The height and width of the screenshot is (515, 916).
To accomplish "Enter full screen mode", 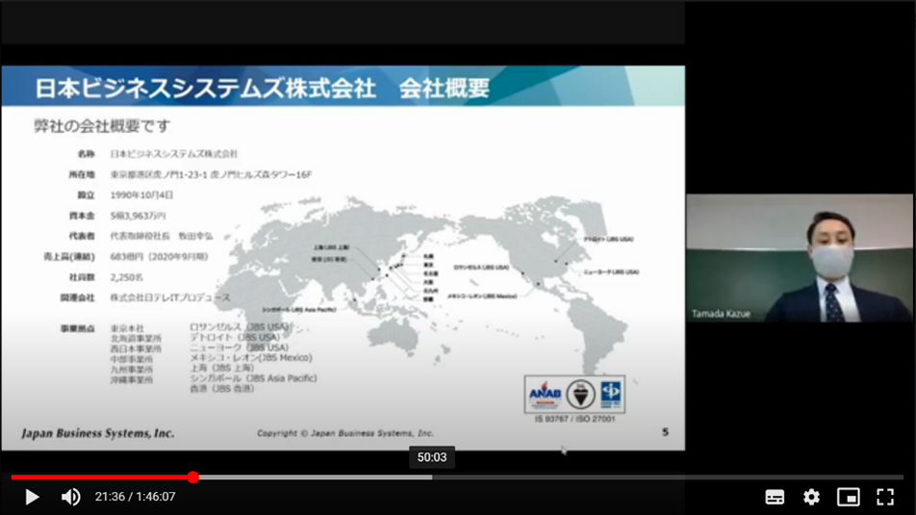I will coord(885,497).
